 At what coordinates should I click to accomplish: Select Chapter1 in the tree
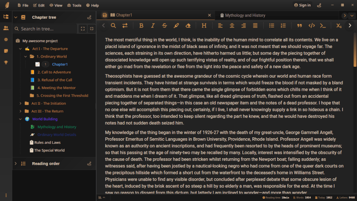tap(60, 64)
